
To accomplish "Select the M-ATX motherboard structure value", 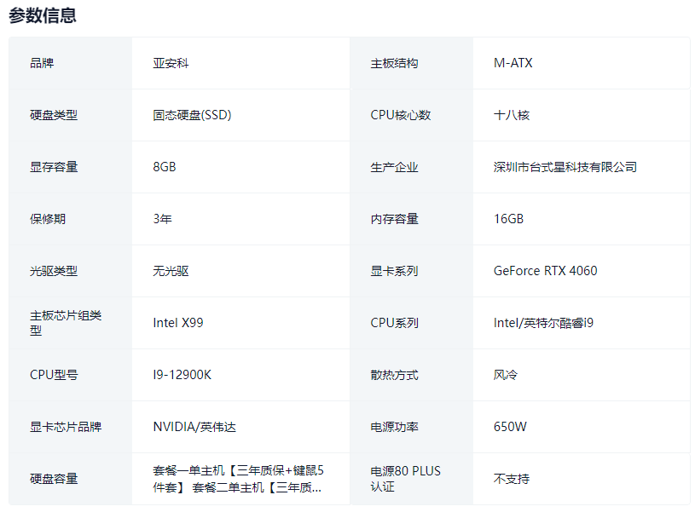I will [513, 63].
